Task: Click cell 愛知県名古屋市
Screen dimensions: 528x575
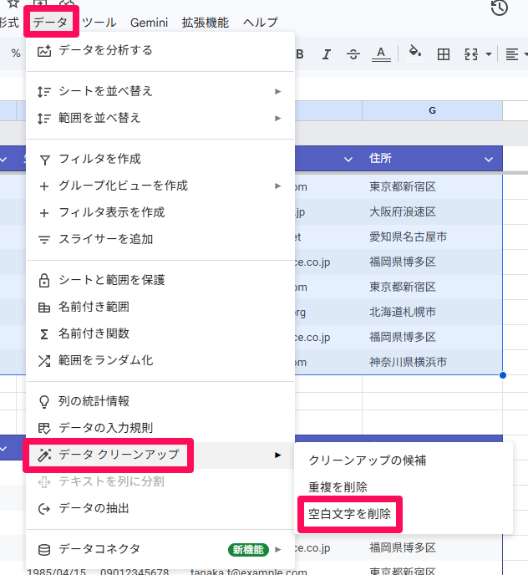Action: tap(432, 237)
